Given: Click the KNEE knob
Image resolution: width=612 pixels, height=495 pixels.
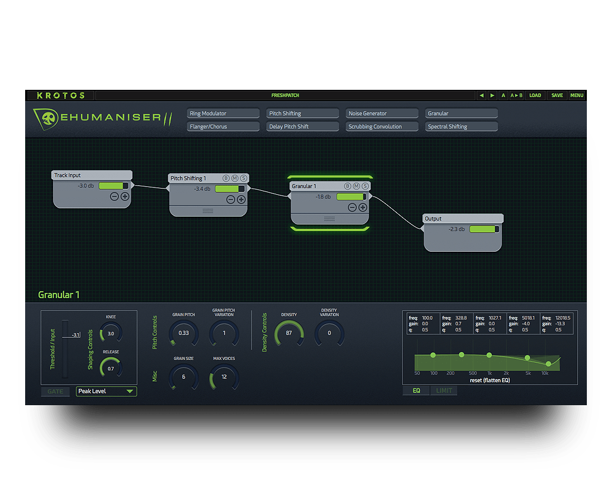Looking at the screenshot, I should click(111, 333).
